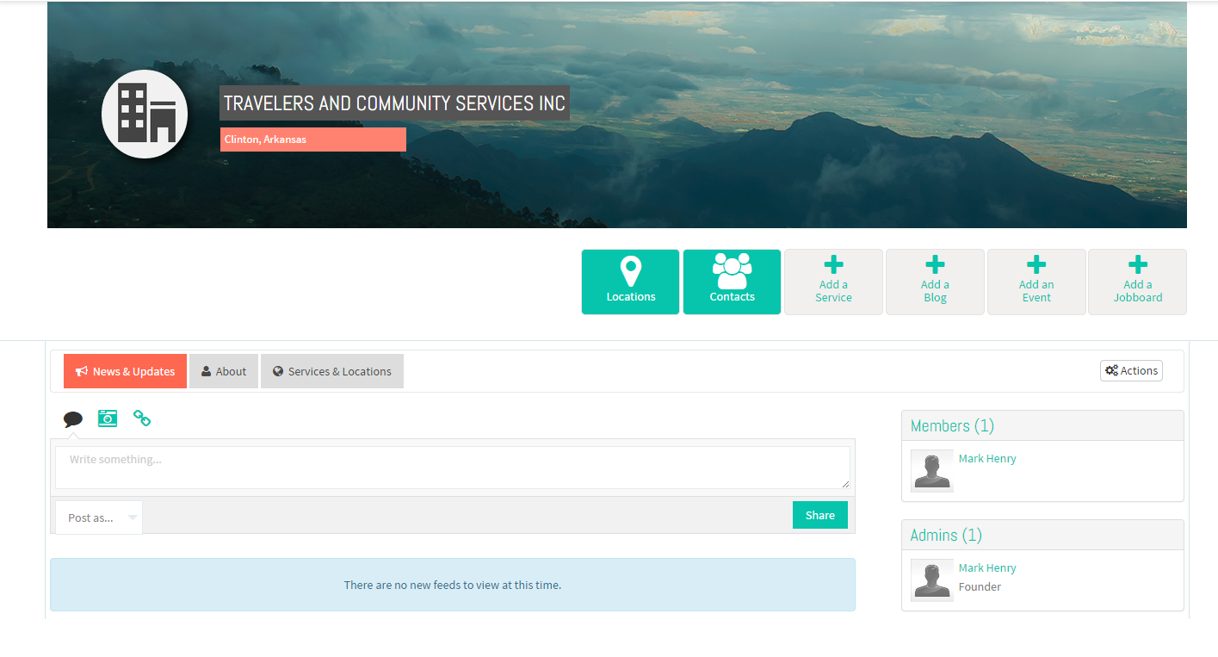Select the speech bubble status post icon

coord(73,419)
